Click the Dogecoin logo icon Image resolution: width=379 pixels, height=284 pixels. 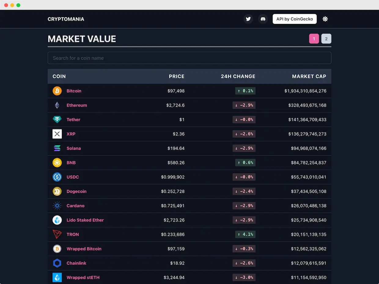pos(57,191)
